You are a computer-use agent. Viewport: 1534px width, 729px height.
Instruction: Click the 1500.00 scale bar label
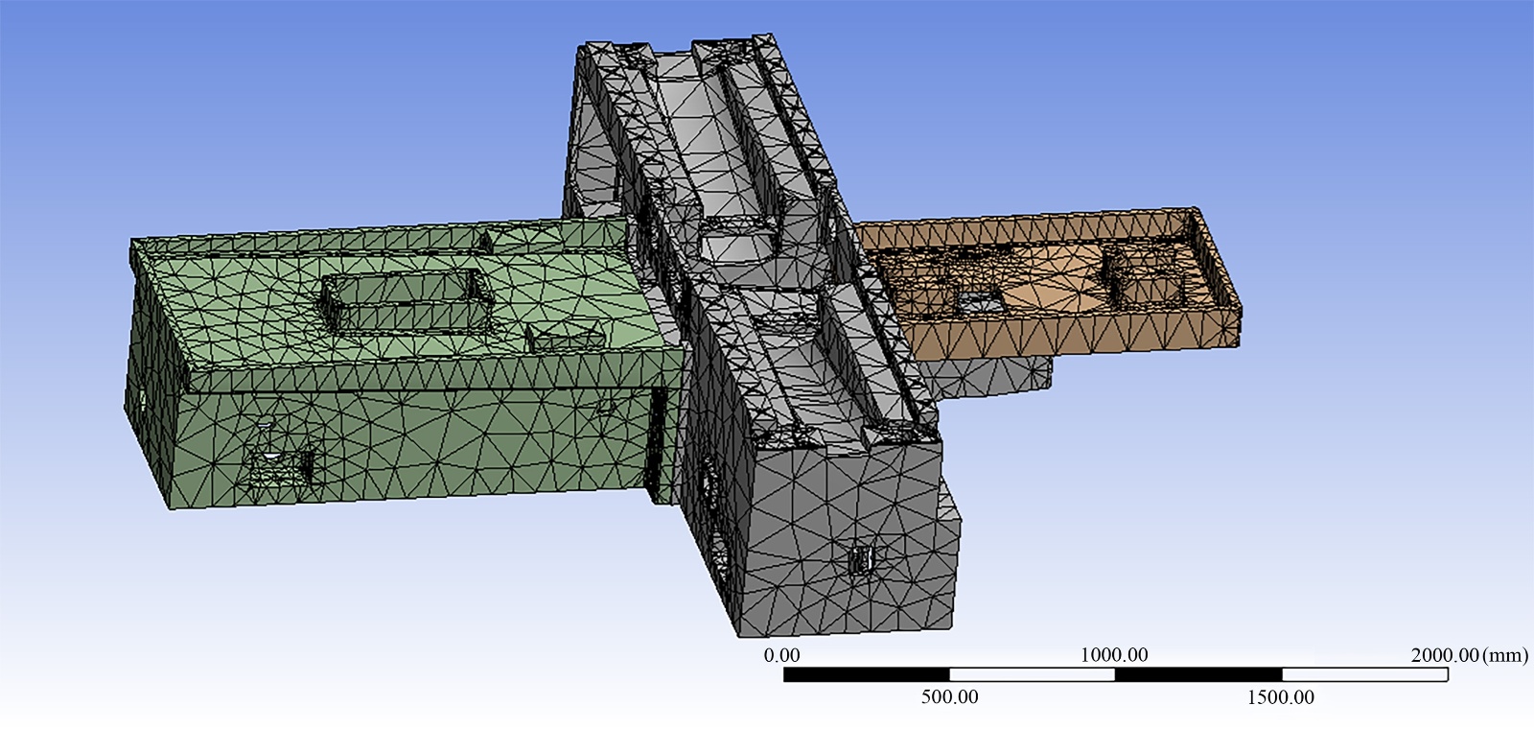pos(1280,697)
